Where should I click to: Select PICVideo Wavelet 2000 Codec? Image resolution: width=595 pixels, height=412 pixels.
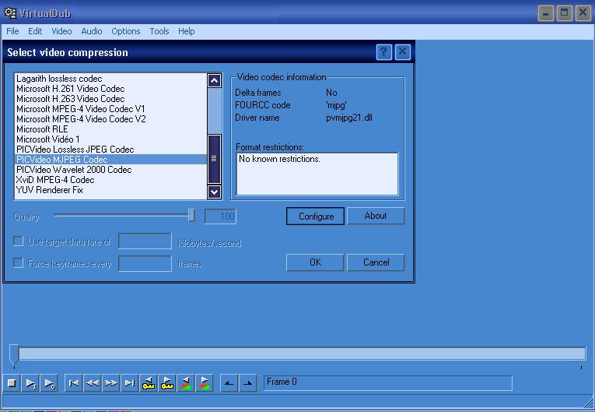click(x=110, y=170)
